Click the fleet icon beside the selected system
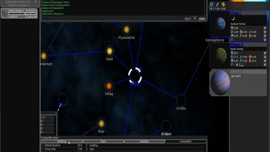Screen dimensions: 270x152 (140, 68)
